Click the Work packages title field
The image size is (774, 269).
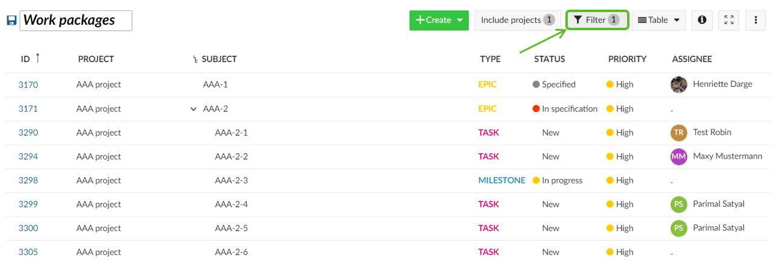point(76,21)
